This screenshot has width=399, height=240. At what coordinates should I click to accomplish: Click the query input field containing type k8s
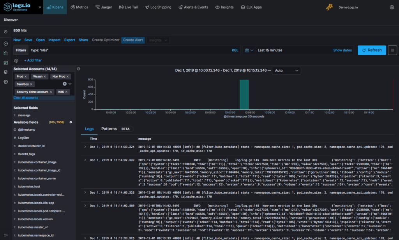[x=129, y=50]
